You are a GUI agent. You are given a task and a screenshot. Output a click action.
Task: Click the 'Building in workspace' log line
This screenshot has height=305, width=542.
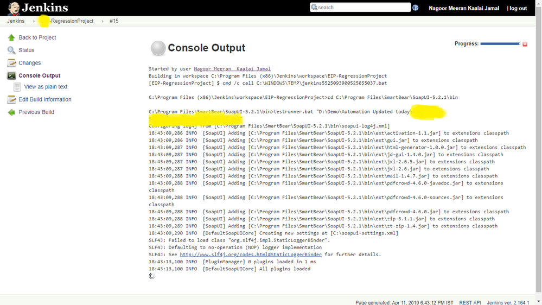click(268, 76)
